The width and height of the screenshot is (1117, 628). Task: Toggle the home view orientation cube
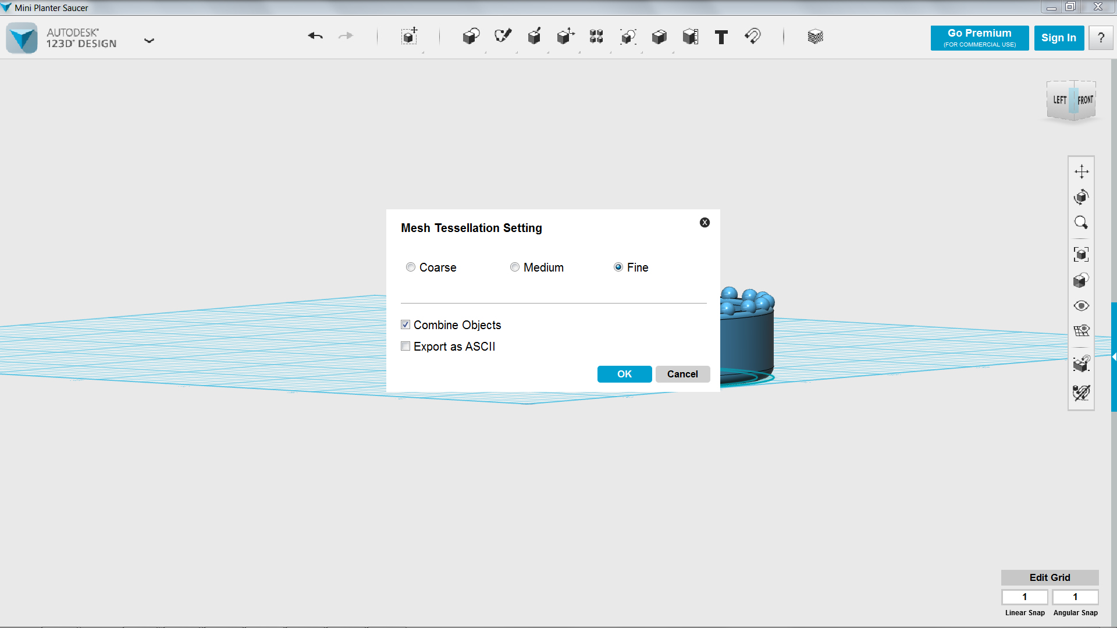1073,99
